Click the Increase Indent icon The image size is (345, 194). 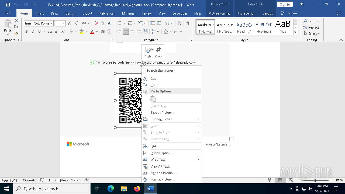159,23
